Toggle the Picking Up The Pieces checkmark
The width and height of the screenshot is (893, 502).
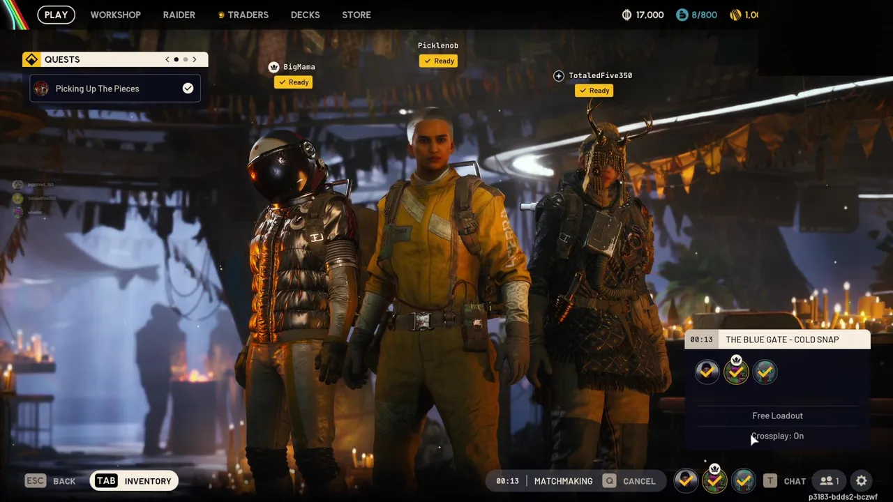click(x=188, y=89)
